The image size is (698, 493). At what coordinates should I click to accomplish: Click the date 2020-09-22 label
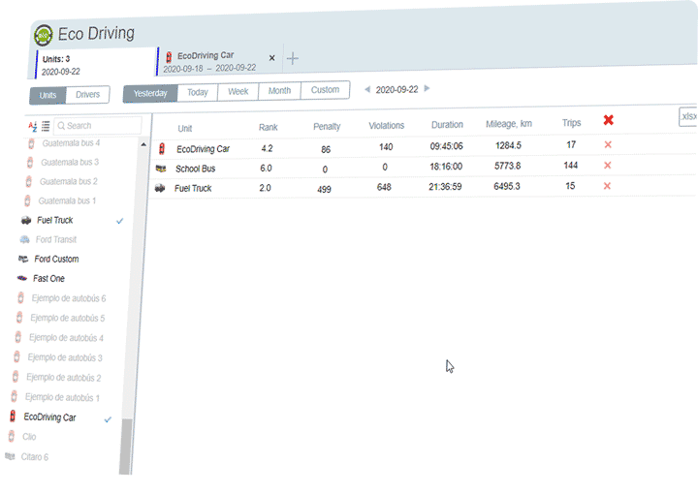[397, 89]
